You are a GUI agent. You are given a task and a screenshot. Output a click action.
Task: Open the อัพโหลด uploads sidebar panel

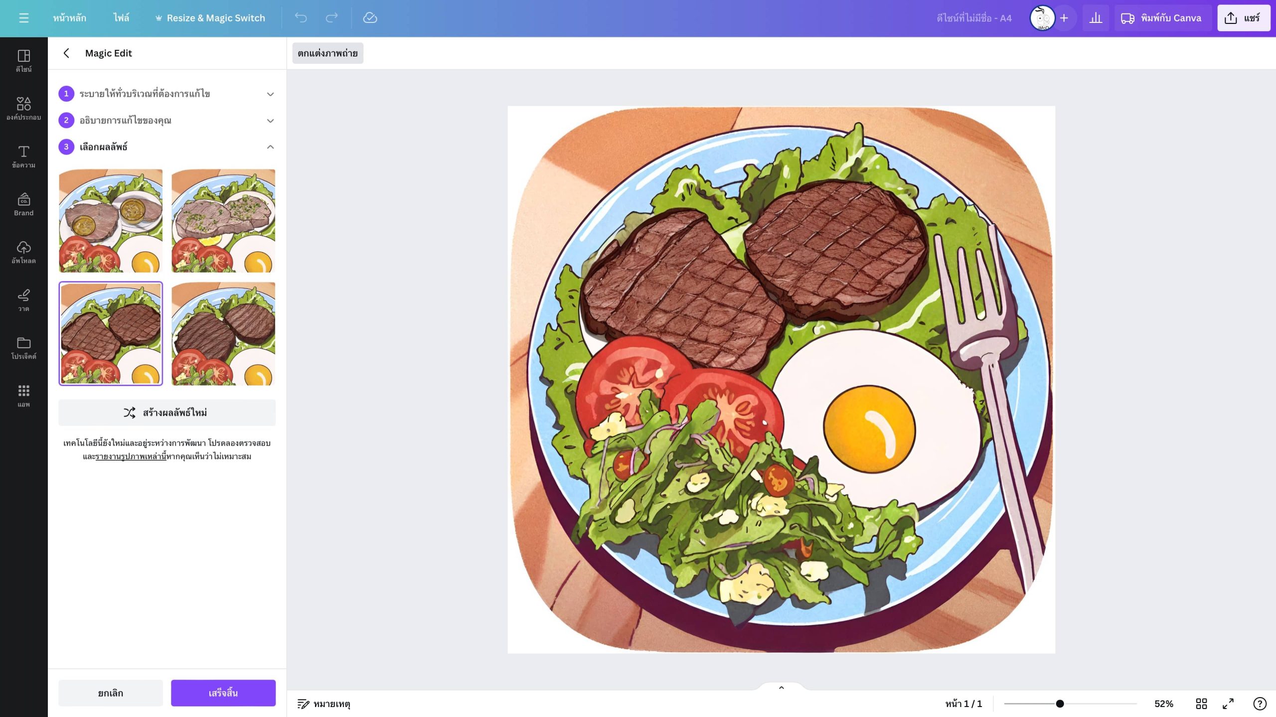(23, 252)
